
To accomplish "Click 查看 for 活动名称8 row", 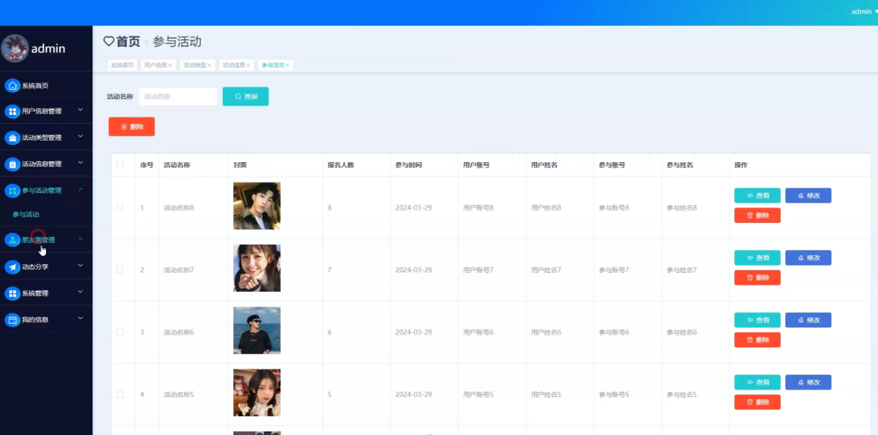I will click(x=757, y=196).
